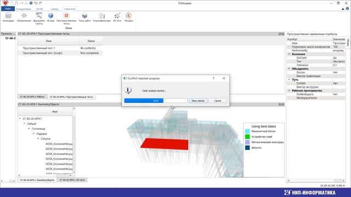Click the DoClash value Да
The image size is (351, 197).
point(335,57)
